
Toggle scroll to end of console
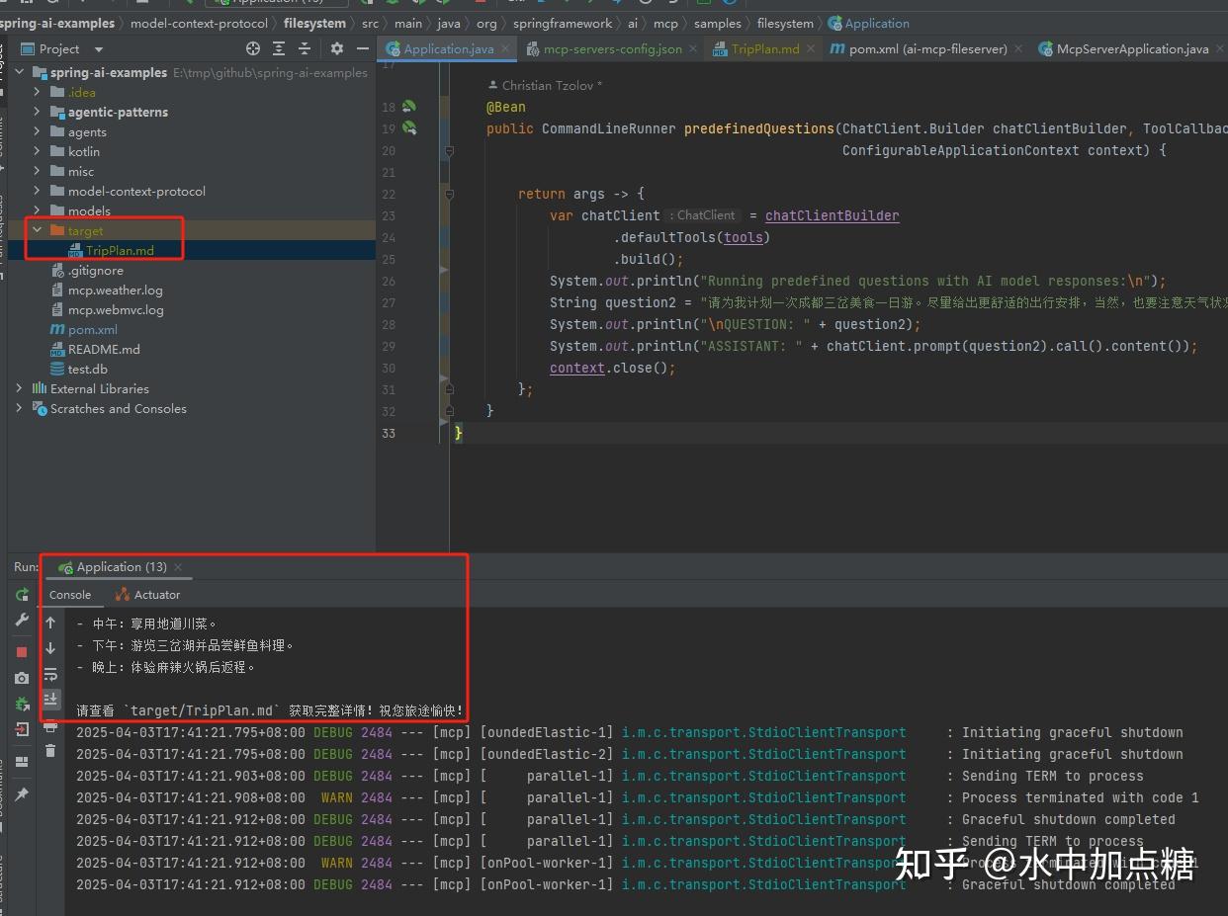pyautogui.click(x=50, y=700)
